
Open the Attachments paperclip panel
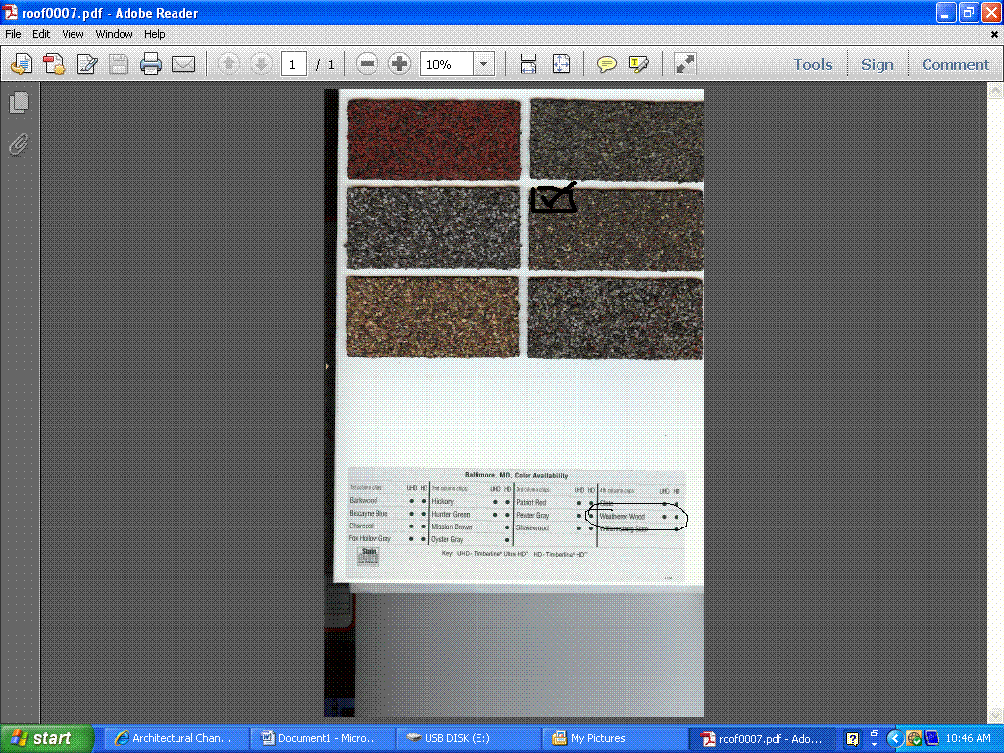pyautogui.click(x=19, y=145)
